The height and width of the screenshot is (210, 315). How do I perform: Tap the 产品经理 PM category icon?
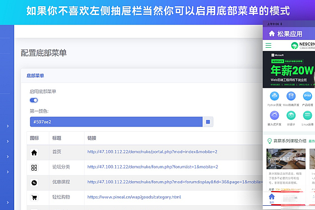coord(307,96)
